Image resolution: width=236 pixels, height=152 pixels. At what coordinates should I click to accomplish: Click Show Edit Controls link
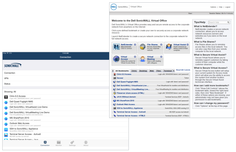click(183, 70)
